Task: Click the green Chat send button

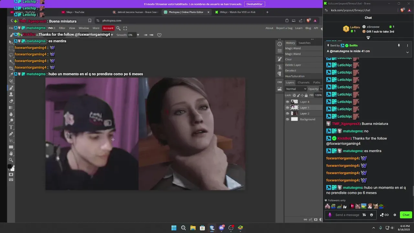Action: pyautogui.click(x=406, y=215)
